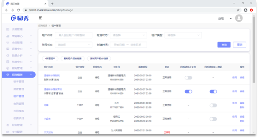Bookmark this page with the star icon
The width and height of the screenshot is (258, 138).
[x=238, y=10]
